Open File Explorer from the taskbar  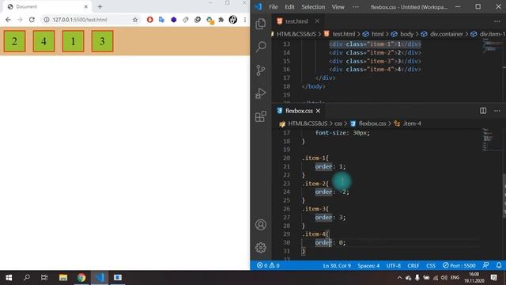point(63,278)
